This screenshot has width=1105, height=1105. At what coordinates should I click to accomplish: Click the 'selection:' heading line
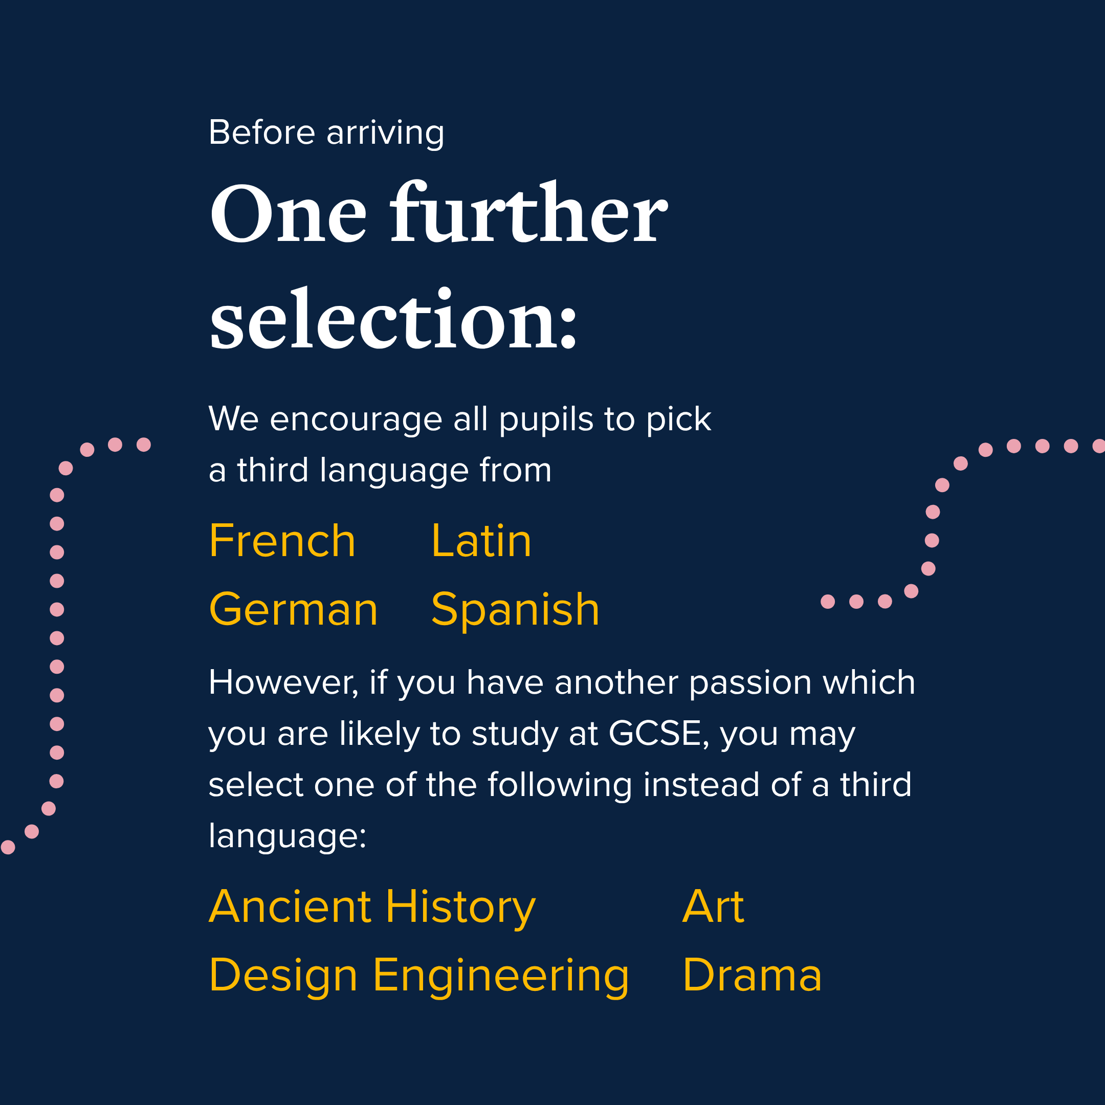click(x=393, y=318)
